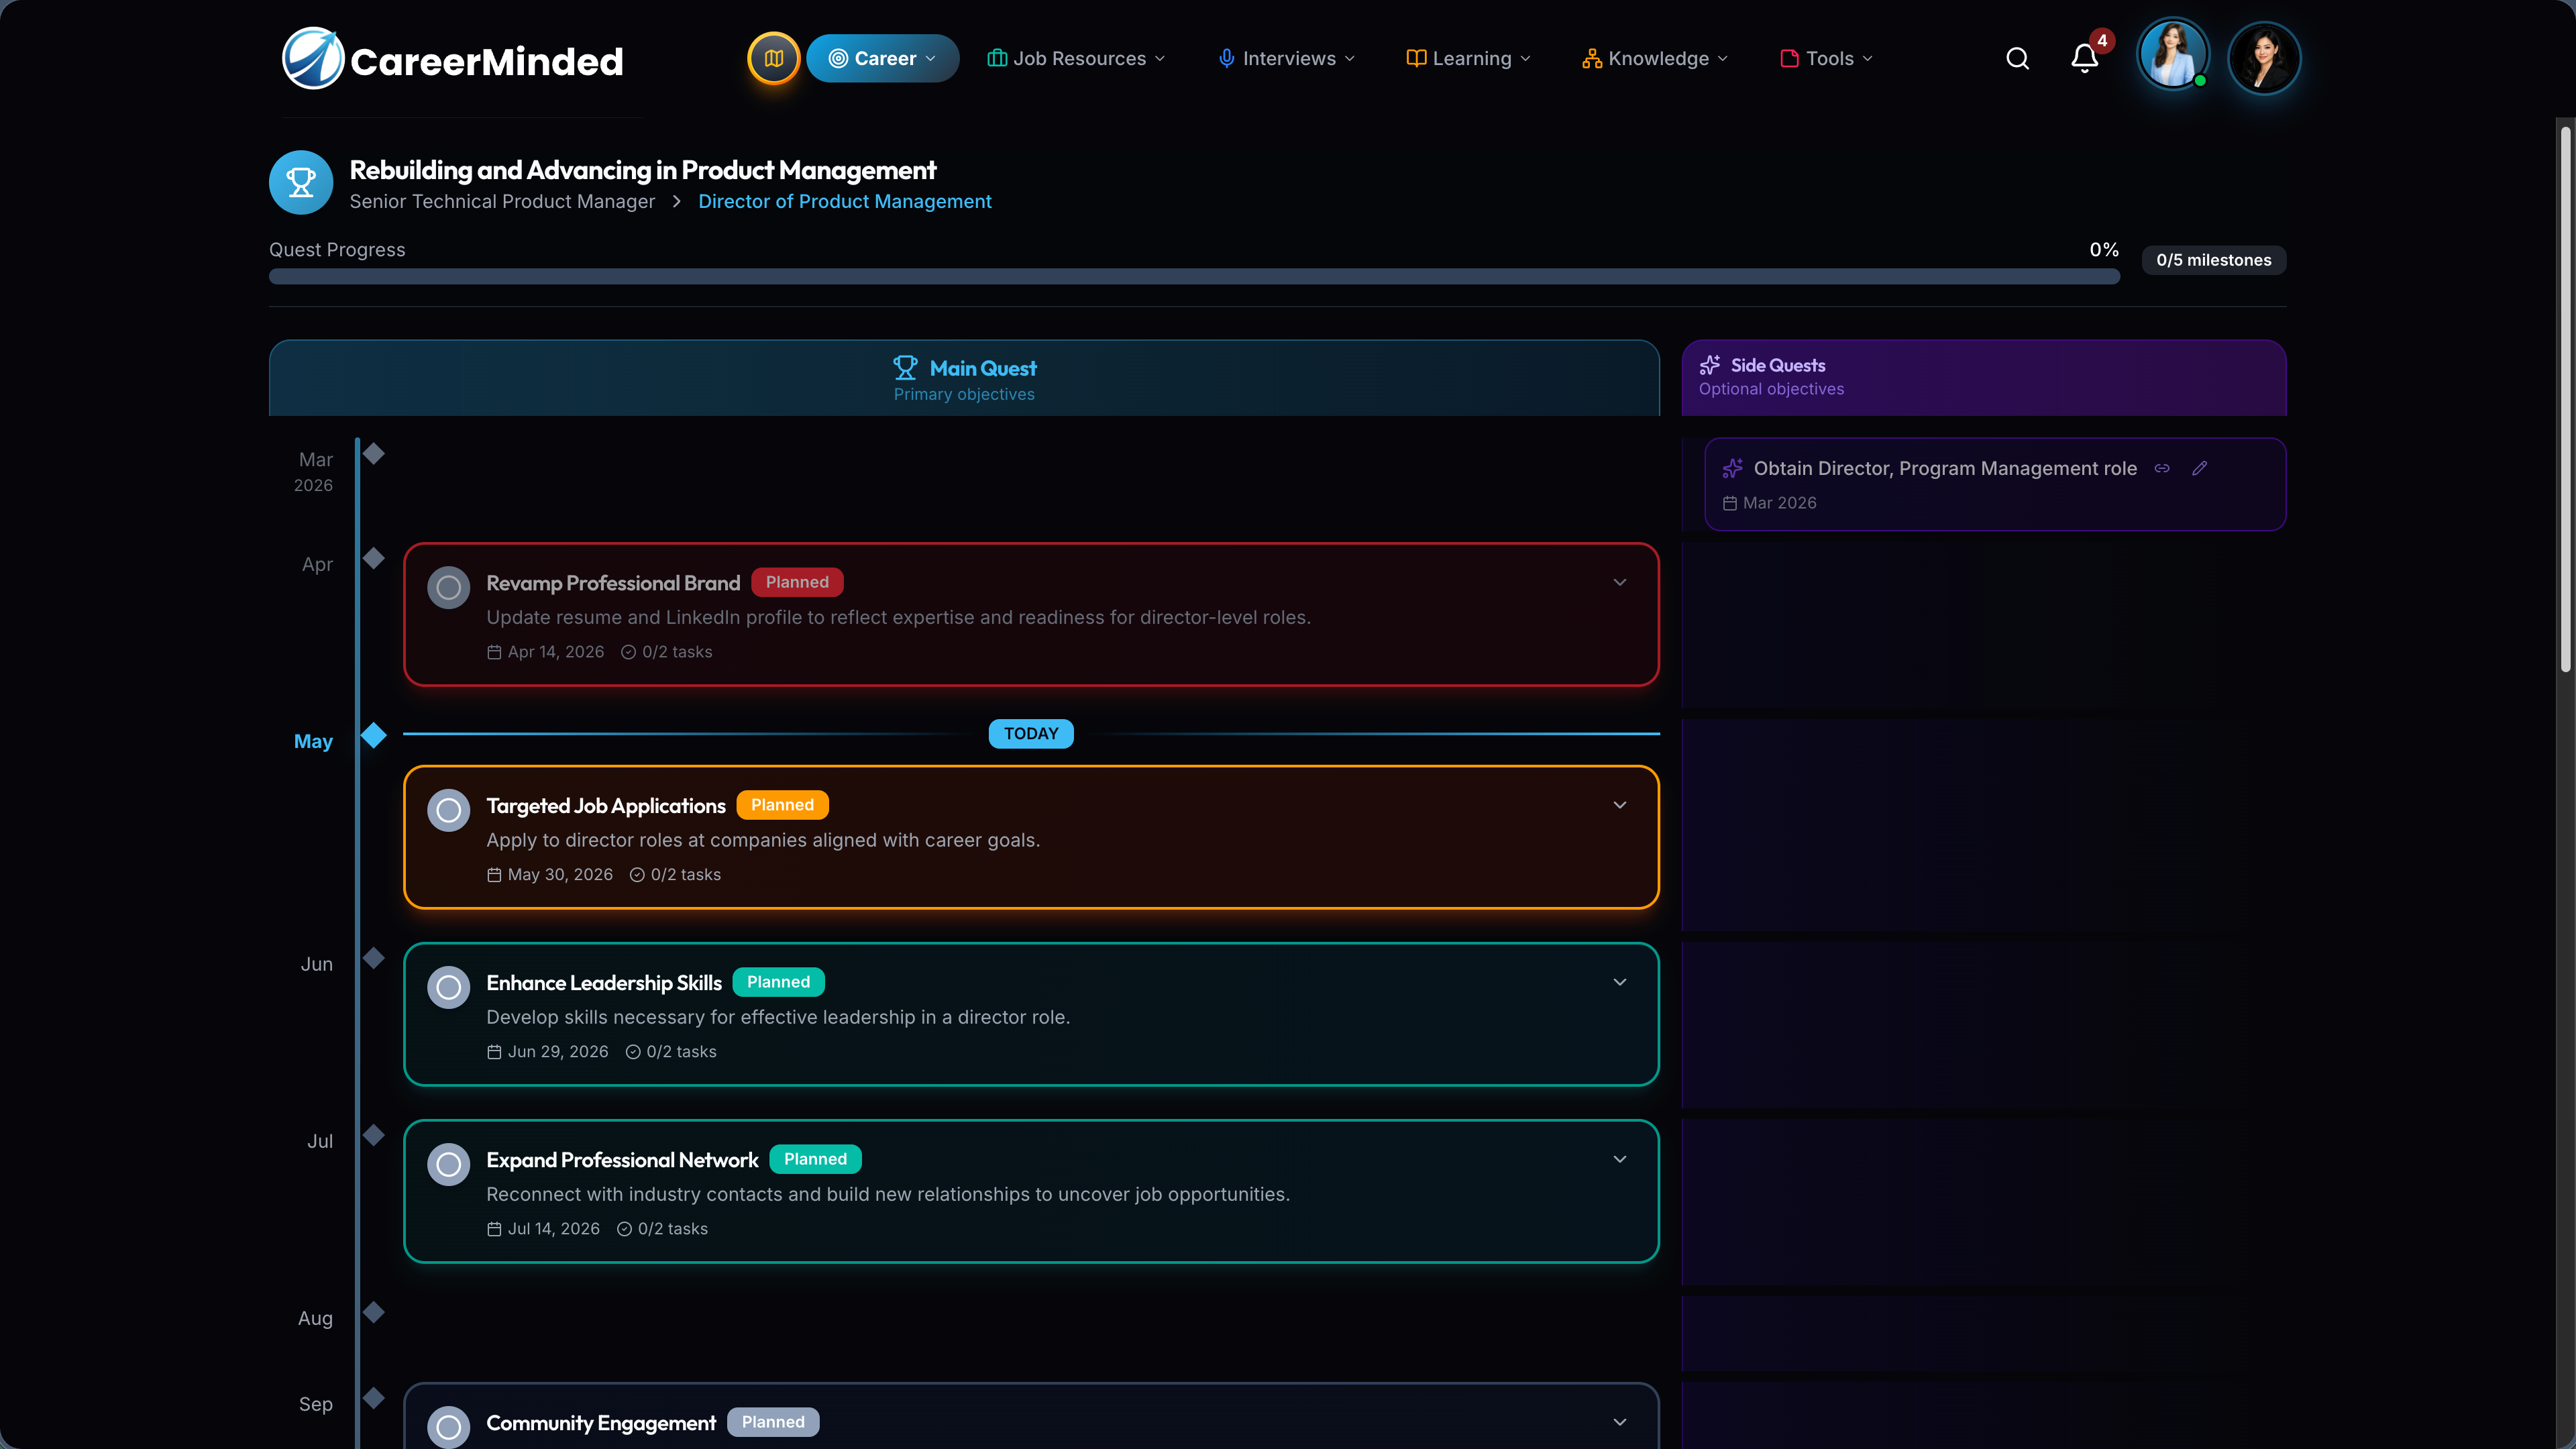Image resolution: width=2576 pixels, height=1449 pixels.
Task: Click the TODAY marker badge
Action: click(x=1031, y=734)
